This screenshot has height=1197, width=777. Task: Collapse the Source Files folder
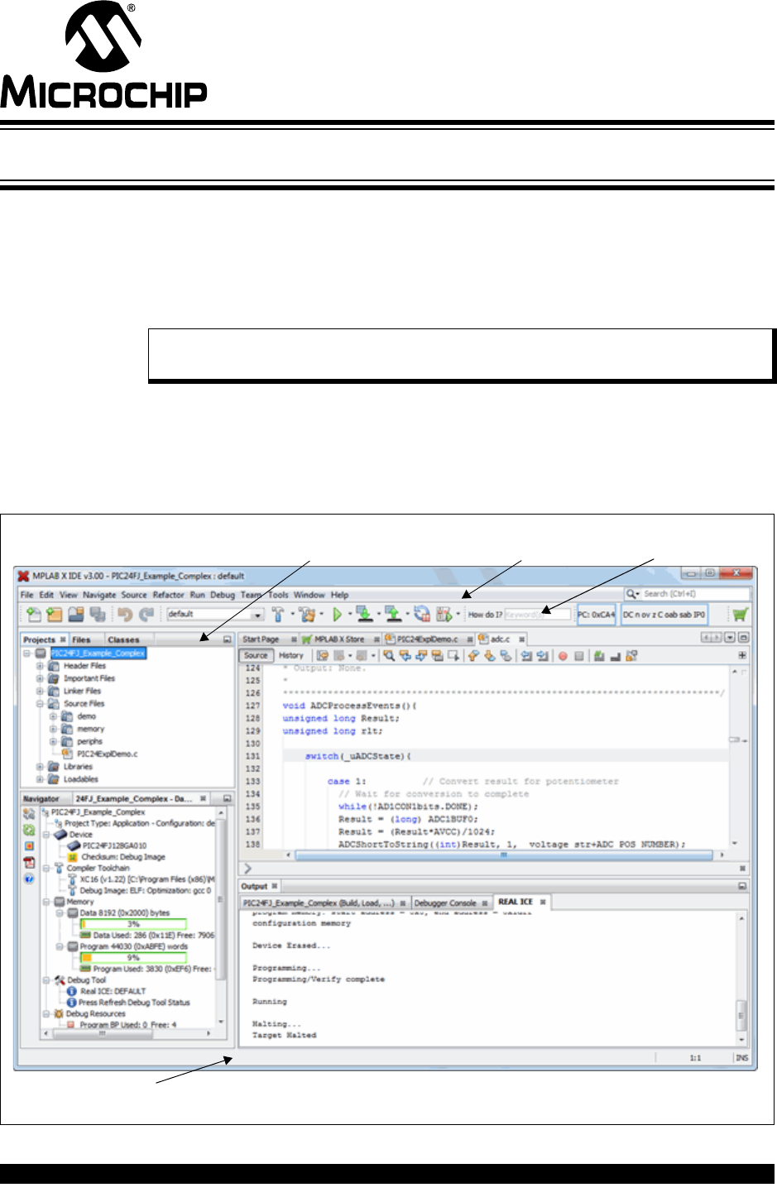tap(40, 704)
